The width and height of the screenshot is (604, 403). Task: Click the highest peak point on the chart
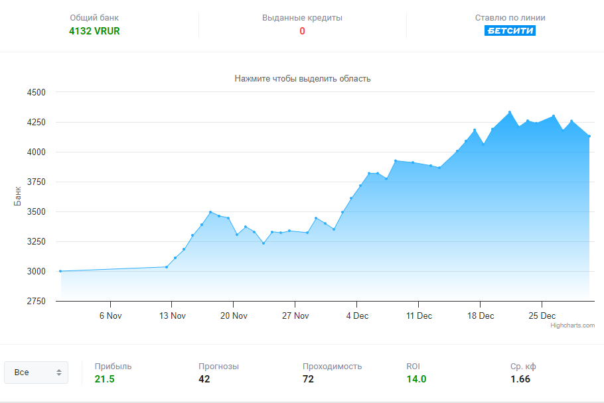click(x=510, y=112)
